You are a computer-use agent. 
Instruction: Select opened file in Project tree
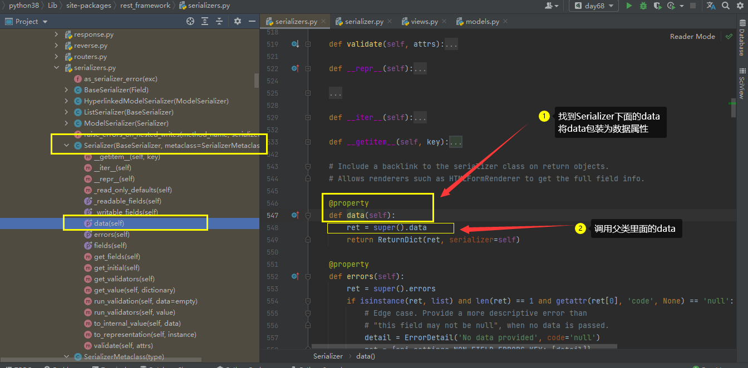(x=190, y=21)
